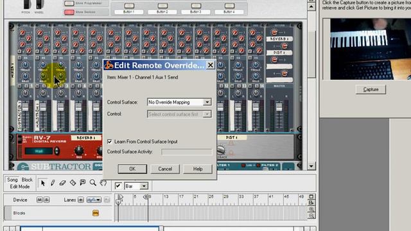
Task: Select the Pencil tool in sequencer toolbar
Action: pyautogui.click(x=53, y=183)
